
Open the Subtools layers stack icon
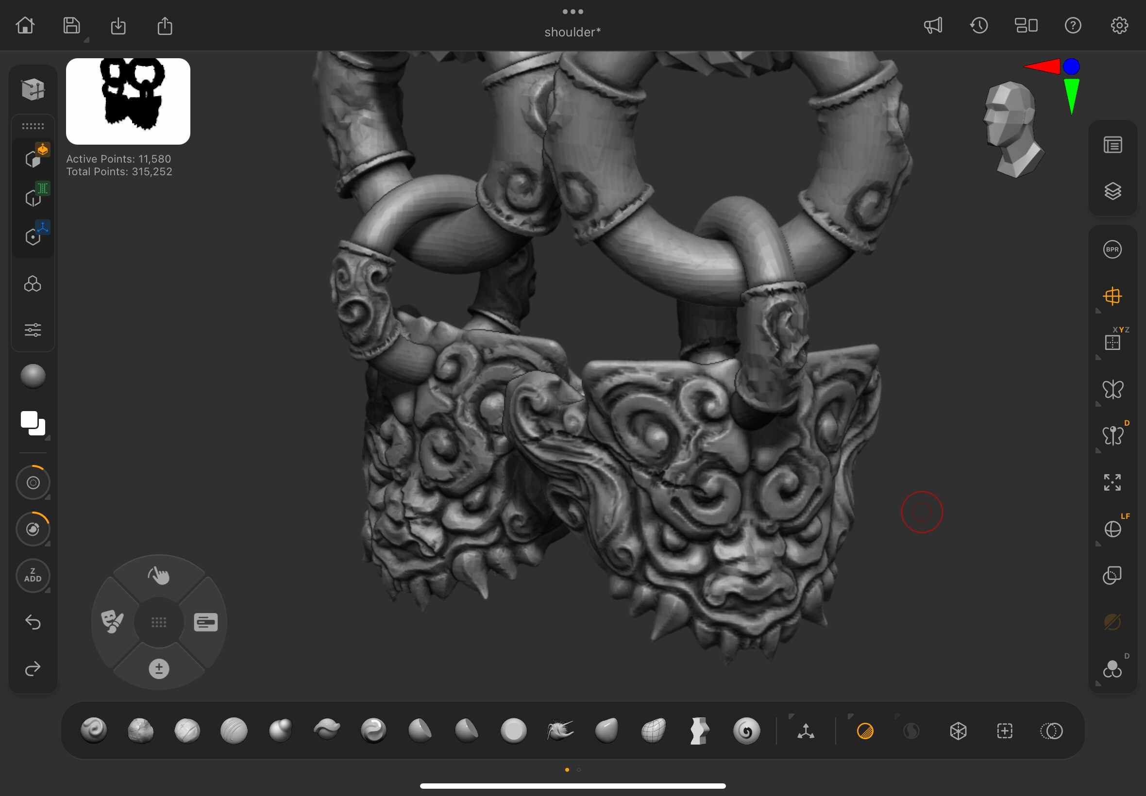[x=1112, y=191]
